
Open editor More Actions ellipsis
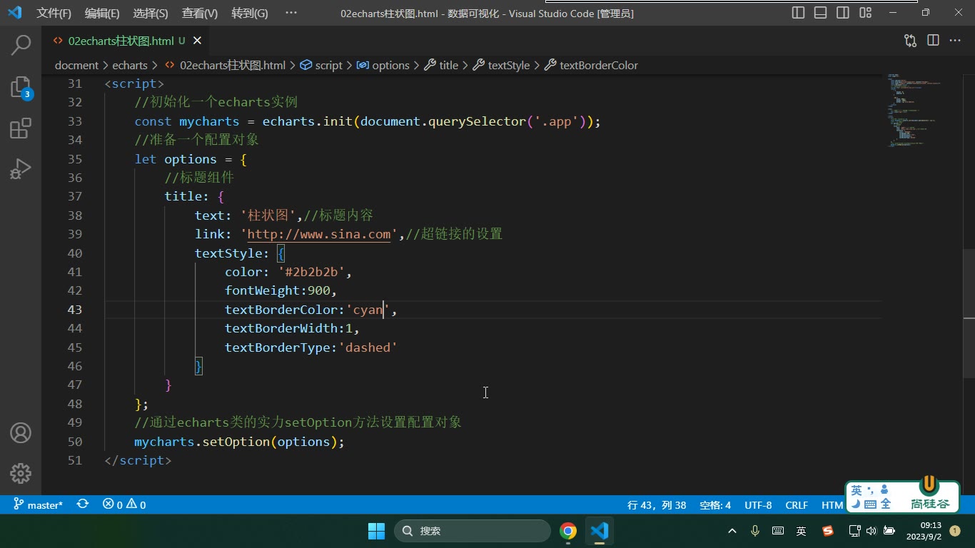pos(955,41)
